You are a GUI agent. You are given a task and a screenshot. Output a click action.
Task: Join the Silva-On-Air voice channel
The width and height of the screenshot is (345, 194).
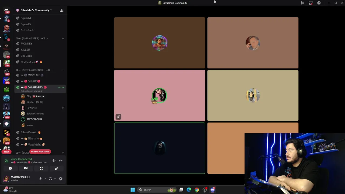click(40, 132)
